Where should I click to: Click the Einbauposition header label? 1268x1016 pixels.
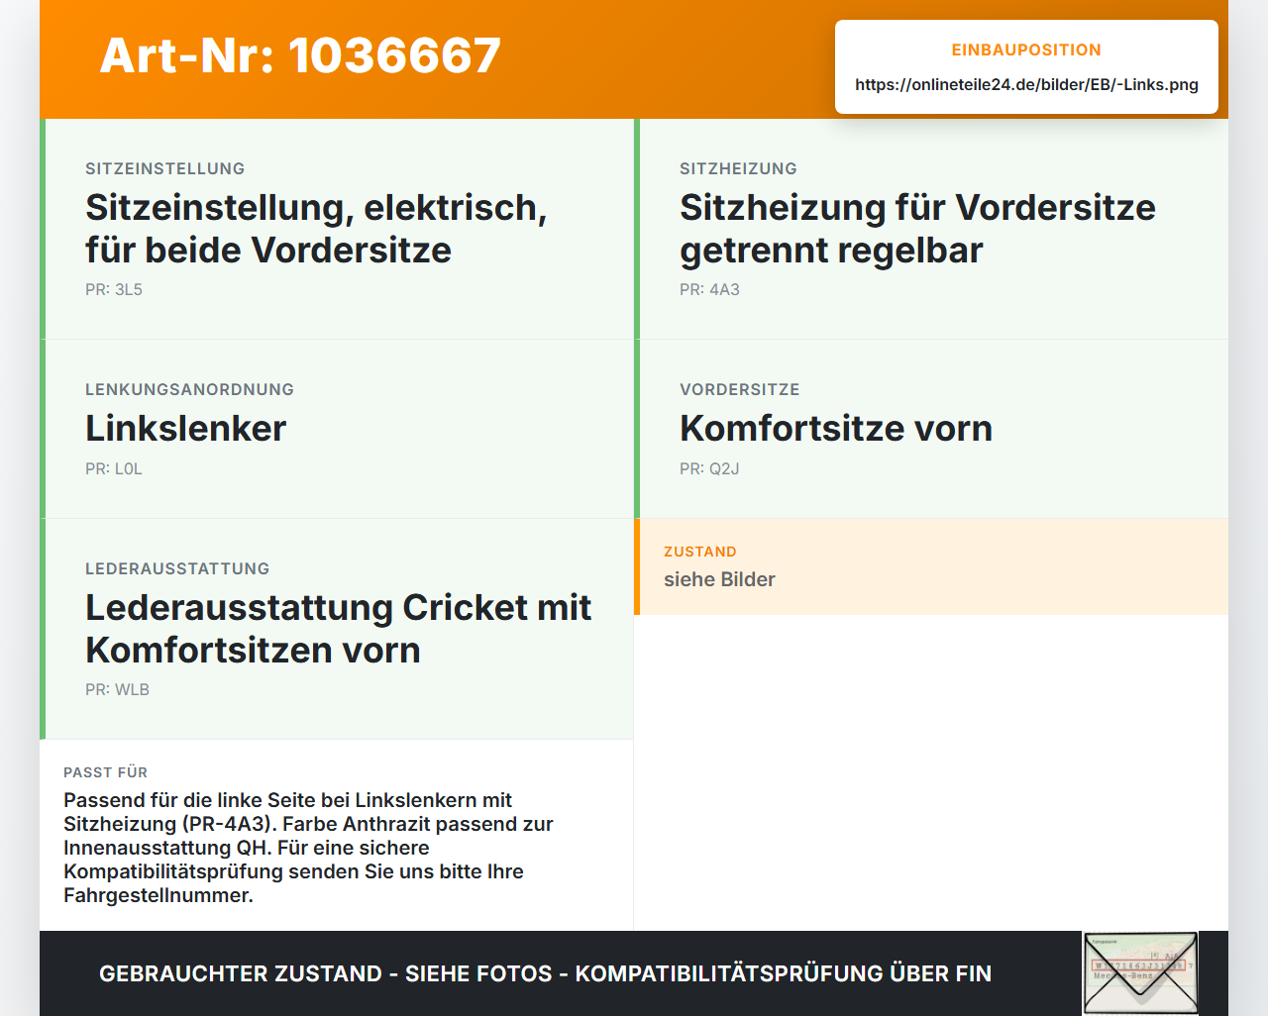click(1026, 50)
